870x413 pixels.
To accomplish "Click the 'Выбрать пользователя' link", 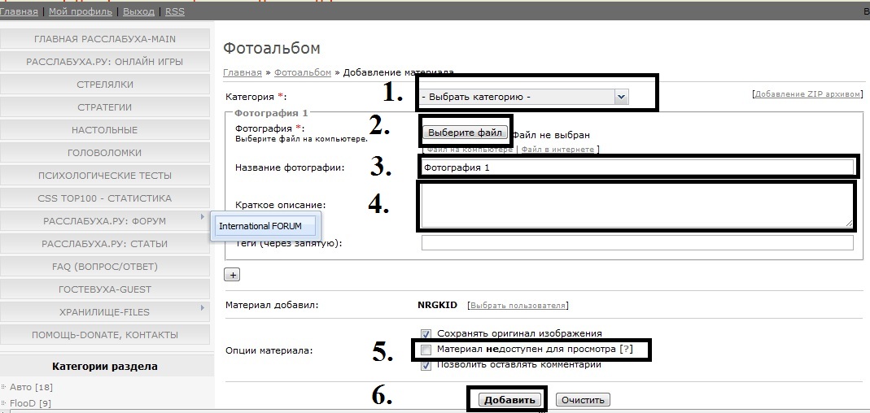I will point(518,306).
